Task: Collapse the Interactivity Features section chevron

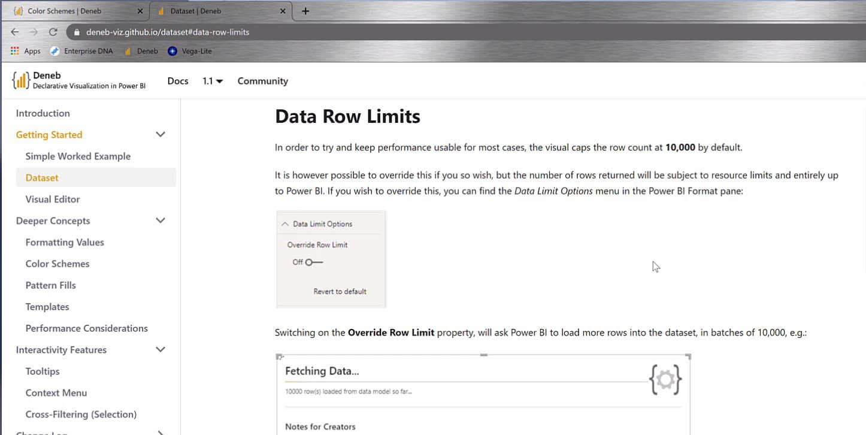Action: pos(161,349)
